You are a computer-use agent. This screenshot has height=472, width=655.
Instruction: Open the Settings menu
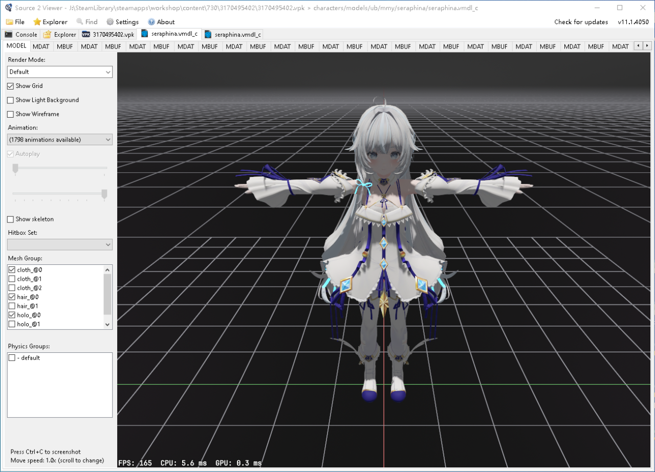[x=122, y=22]
